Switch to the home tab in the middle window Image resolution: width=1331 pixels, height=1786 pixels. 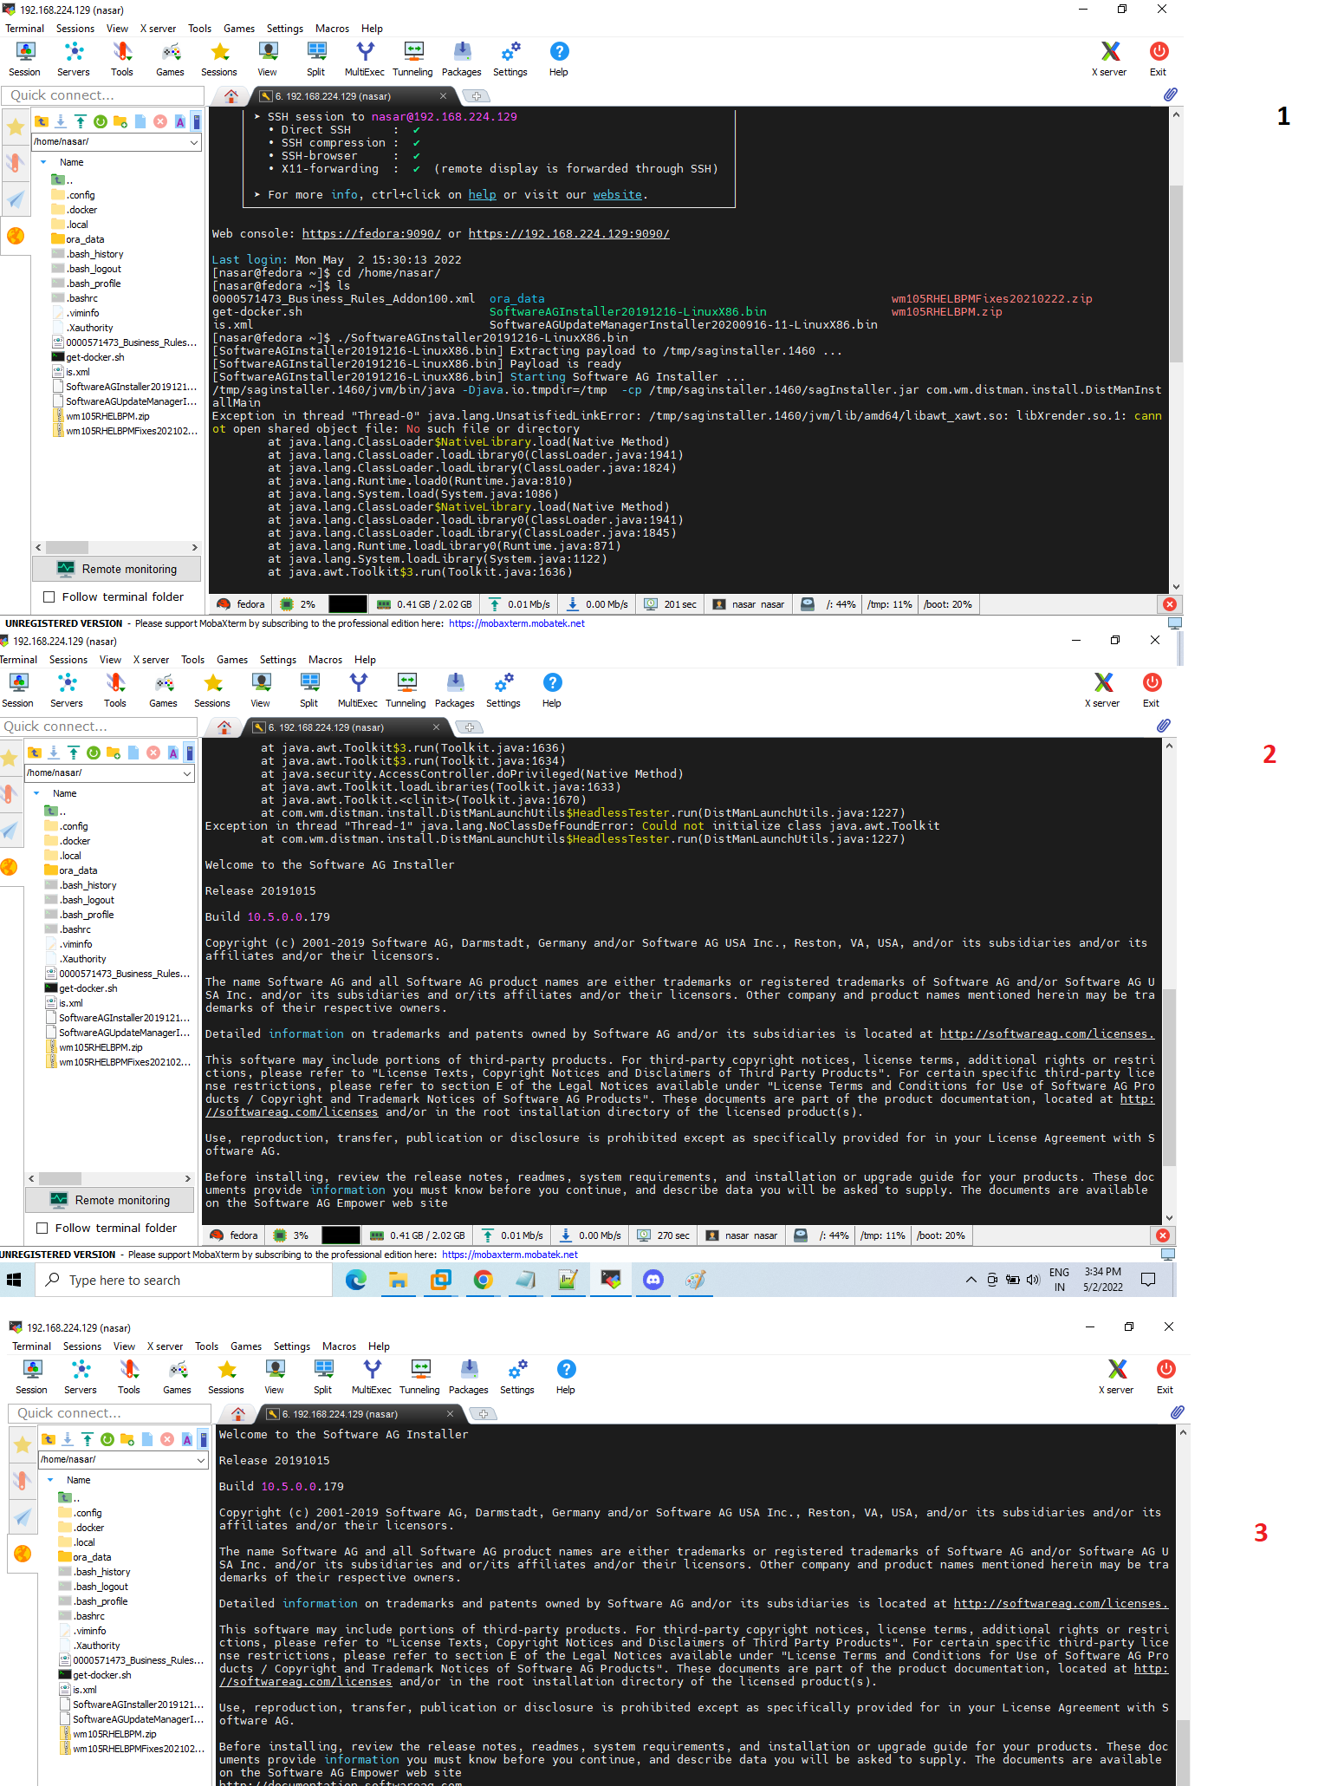224,727
